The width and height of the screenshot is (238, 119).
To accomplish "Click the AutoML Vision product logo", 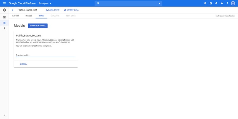I will tap(4, 10).
